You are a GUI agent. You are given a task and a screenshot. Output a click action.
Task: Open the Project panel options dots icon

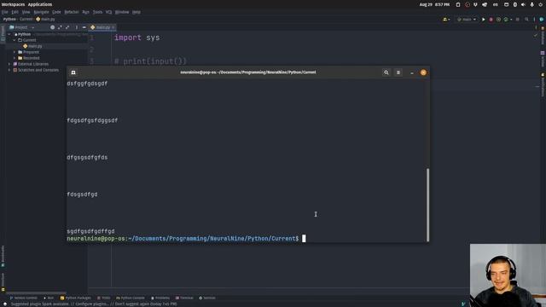(77, 27)
